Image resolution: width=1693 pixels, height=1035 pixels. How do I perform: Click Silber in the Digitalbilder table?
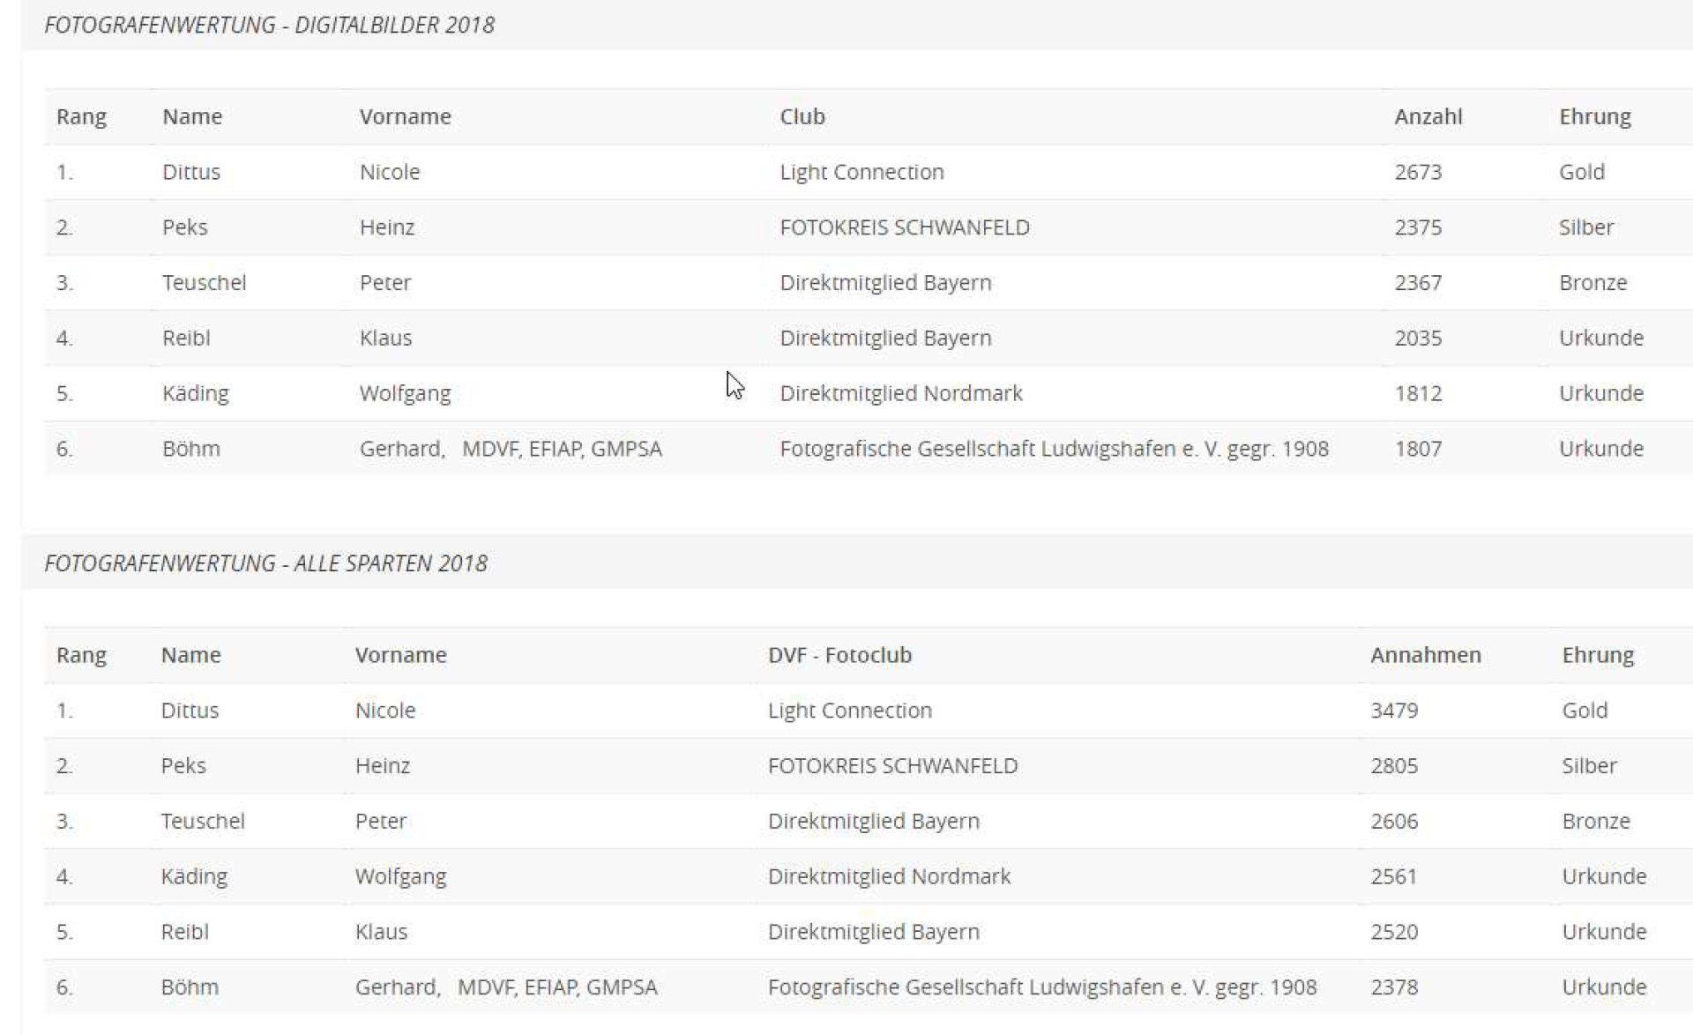1586,227
